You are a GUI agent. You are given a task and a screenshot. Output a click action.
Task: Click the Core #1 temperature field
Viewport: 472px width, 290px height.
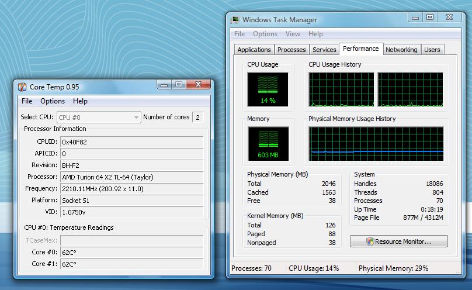click(132, 264)
